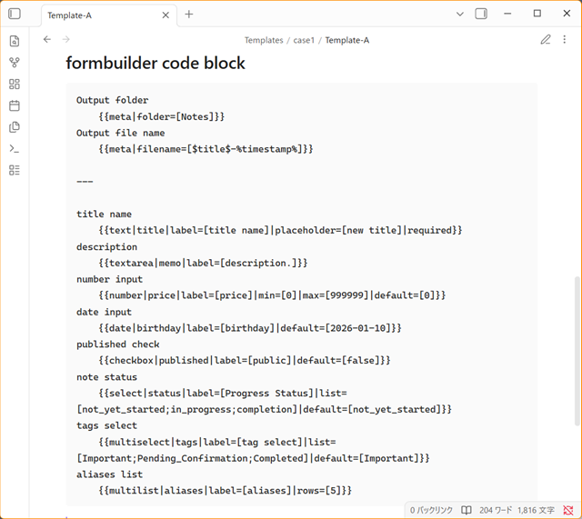Click the 'title name' line
Image resolution: width=582 pixels, height=519 pixels.
coord(104,215)
